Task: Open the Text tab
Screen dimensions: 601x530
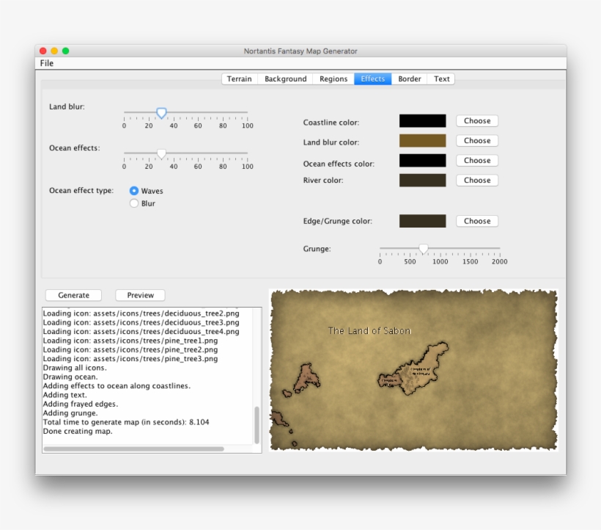Action: (442, 79)
